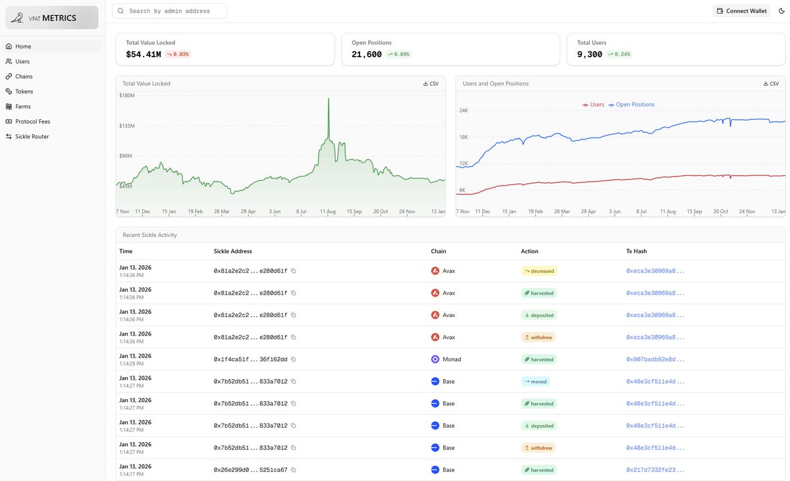Copy the 0x26e299d0 address
This screenshot has width=790, height=481.
[x=294, y=470]
